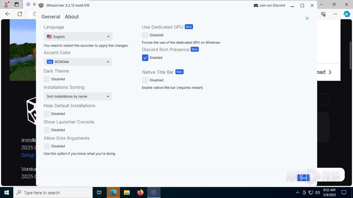The image size is (353, 198).
Task: Click the SKlauncher logo icon in title bar
Action: 41,5
